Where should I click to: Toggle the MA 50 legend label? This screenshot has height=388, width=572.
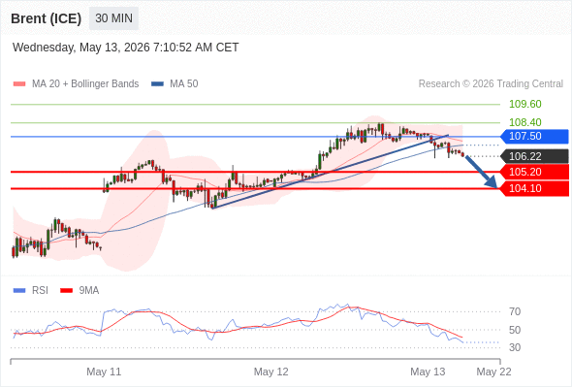pos(184,84)
